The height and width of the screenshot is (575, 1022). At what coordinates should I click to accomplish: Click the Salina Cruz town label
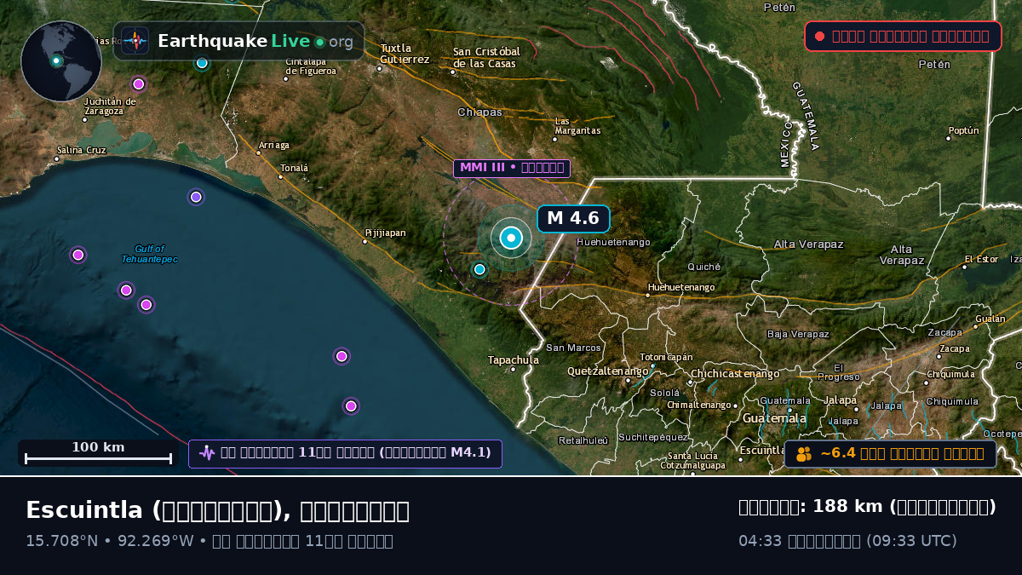81,150
